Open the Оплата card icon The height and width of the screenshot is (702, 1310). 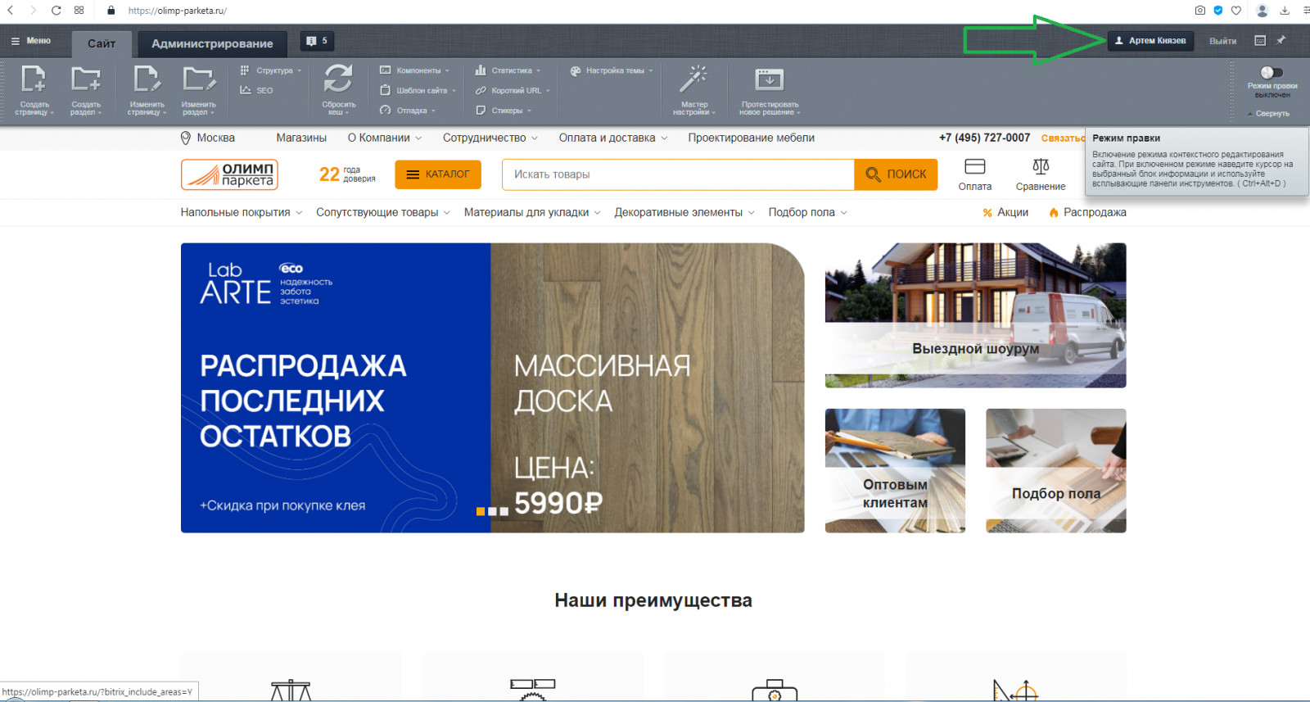(x=974, y=167)
